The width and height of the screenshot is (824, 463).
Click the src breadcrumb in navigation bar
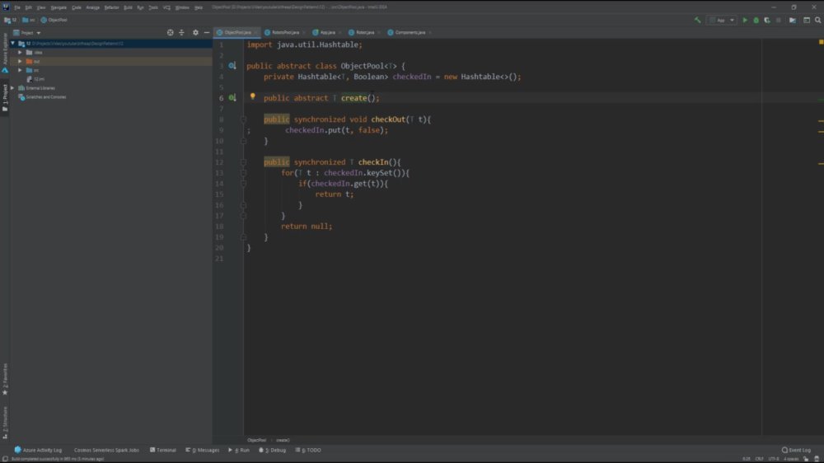pos(29,20)
